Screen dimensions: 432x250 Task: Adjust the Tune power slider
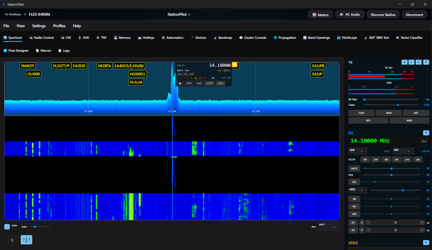click(397, 105)
